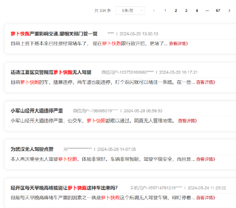The image size is (236, 208).
Task: Select page 4 in pagination
Action: click(197, 11)
